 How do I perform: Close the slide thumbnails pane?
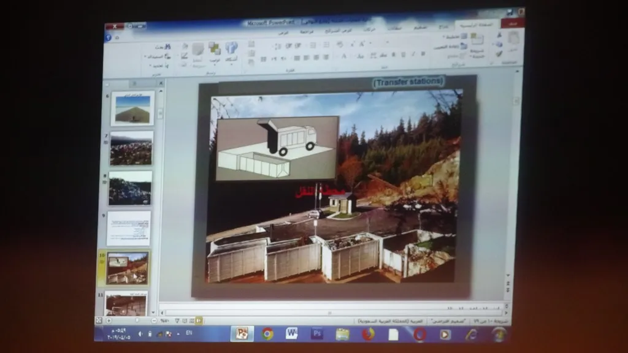[x=161, y=83]
